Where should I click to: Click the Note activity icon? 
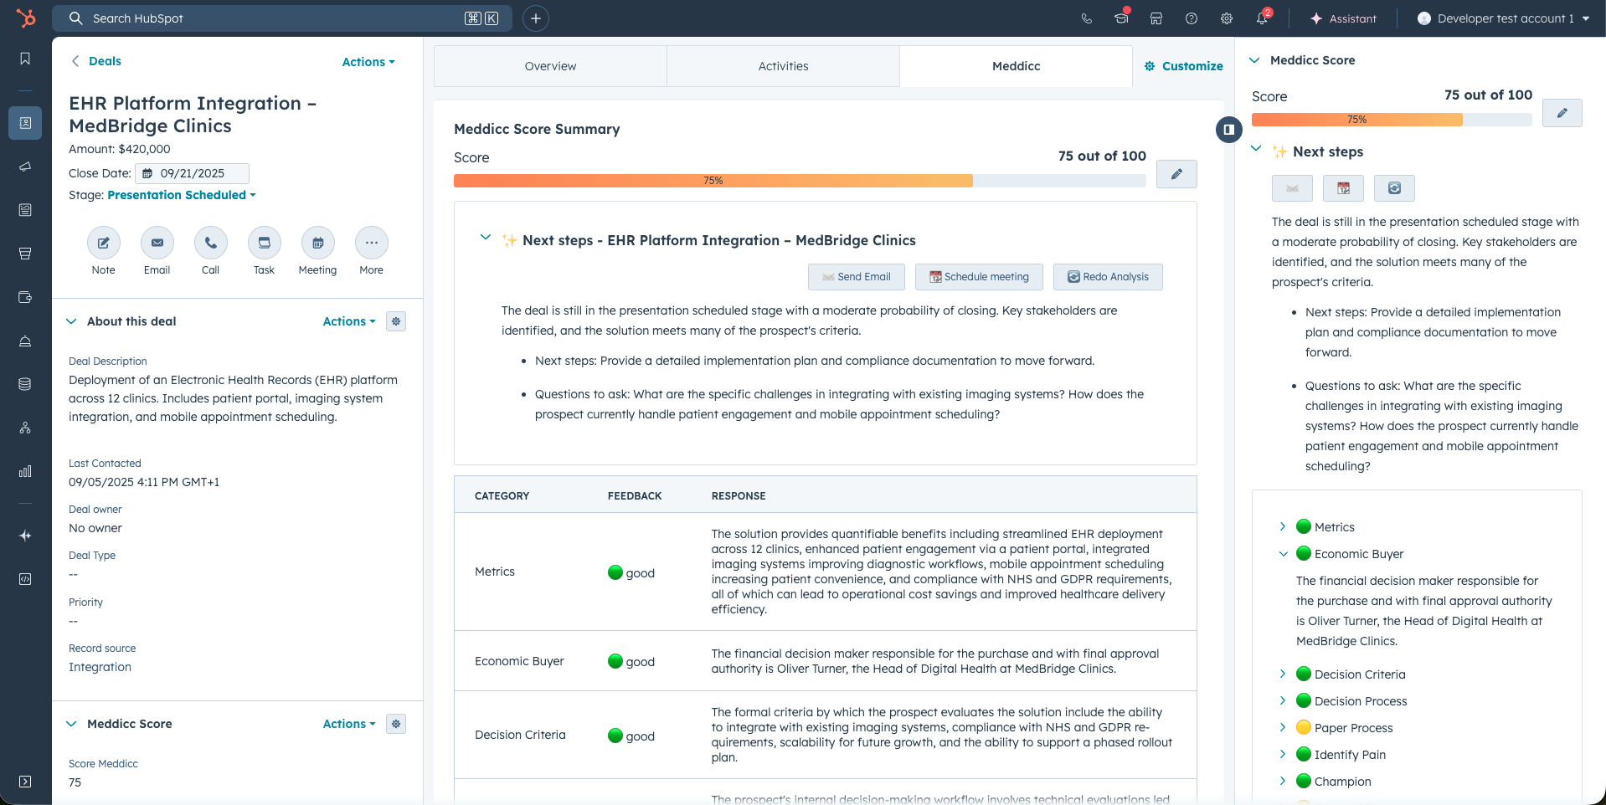[x=103, y=244]
